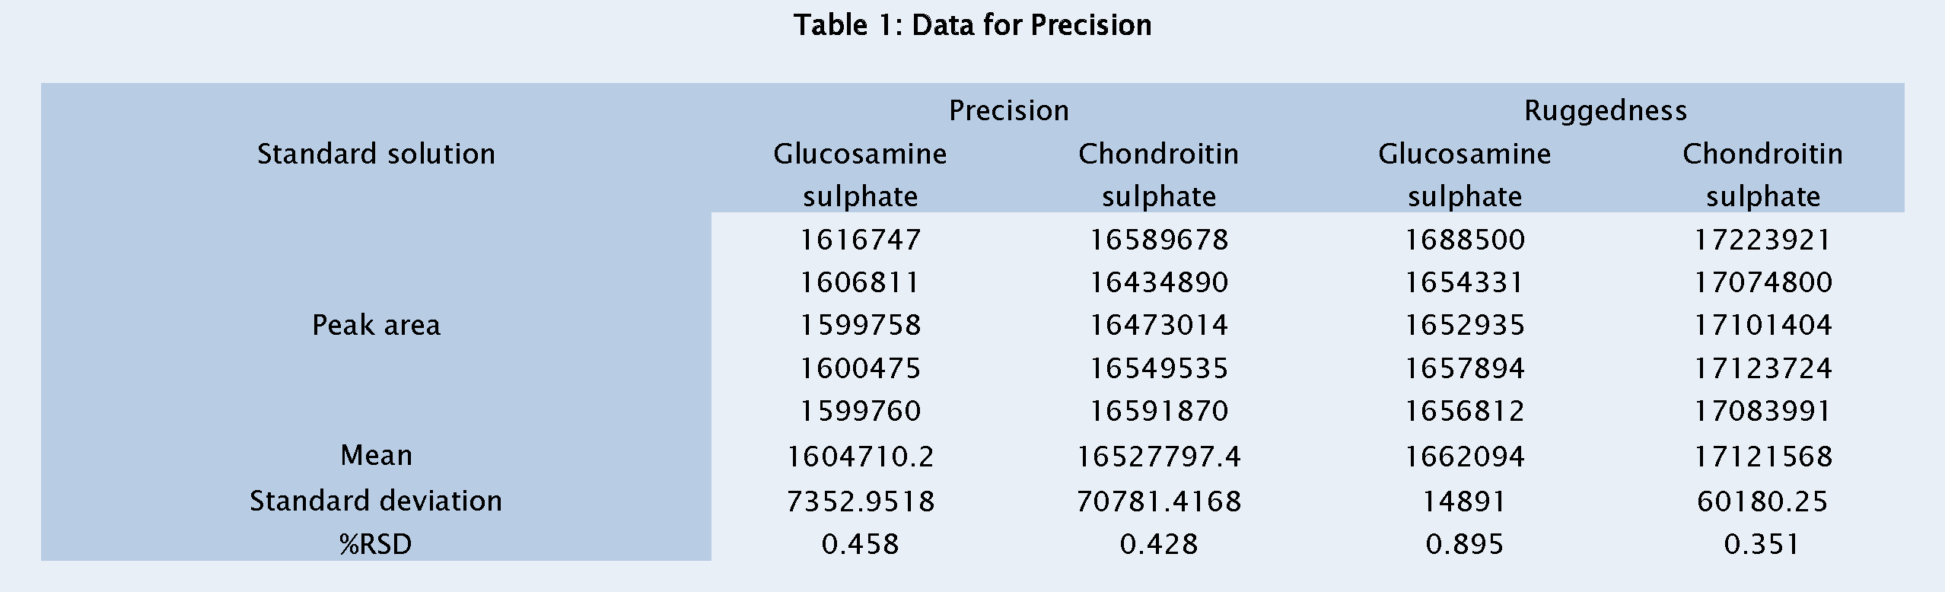Select peak area value 1616747

coord(860,240)
